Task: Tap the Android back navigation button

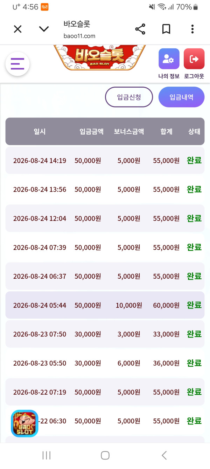Action: [164, 455]
